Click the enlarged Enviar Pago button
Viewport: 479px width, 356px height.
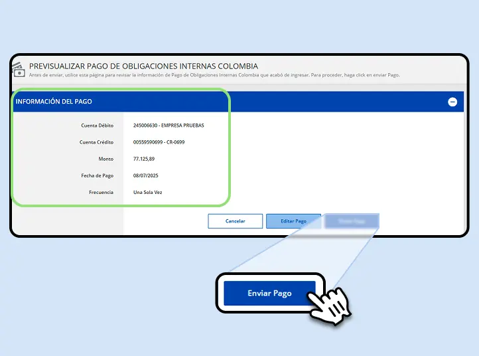270,294
